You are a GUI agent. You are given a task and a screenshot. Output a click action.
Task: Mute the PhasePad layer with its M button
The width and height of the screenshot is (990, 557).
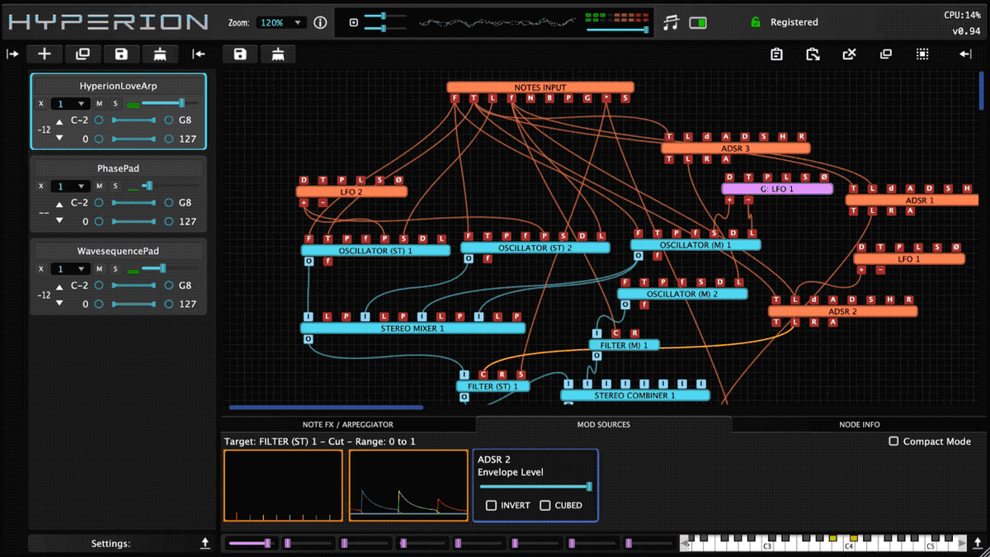click(x=98, y=186)
